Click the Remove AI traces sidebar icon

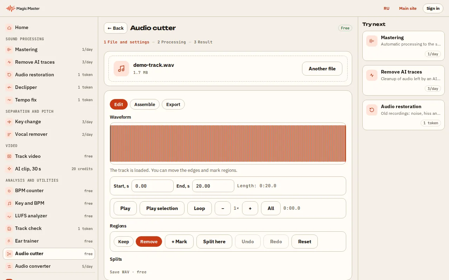[9, 62]
